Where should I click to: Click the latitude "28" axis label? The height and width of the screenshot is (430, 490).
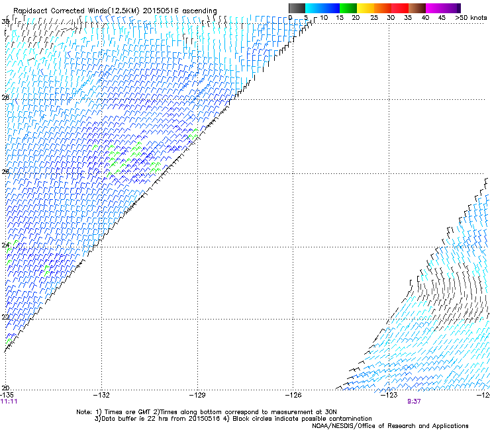5,97
